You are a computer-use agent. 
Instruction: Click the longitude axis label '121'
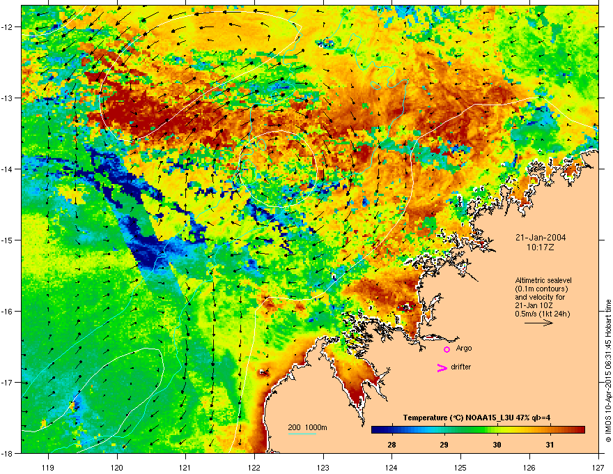click(x=185, y=467)
